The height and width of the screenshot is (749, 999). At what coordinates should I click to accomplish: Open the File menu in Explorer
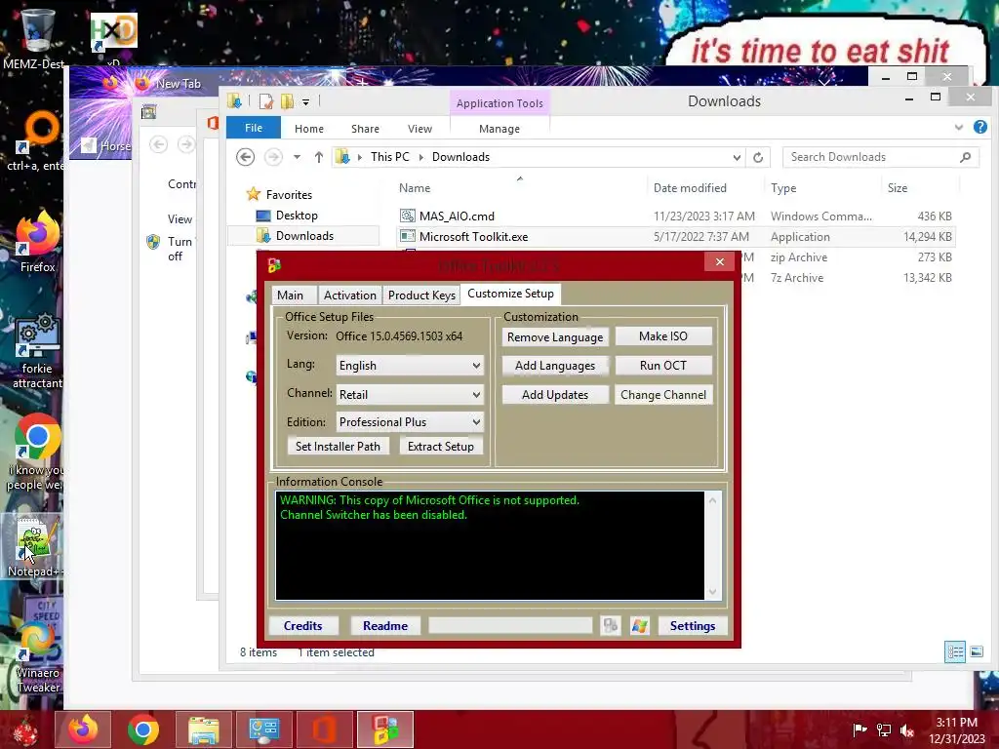(x=254, y=128)
